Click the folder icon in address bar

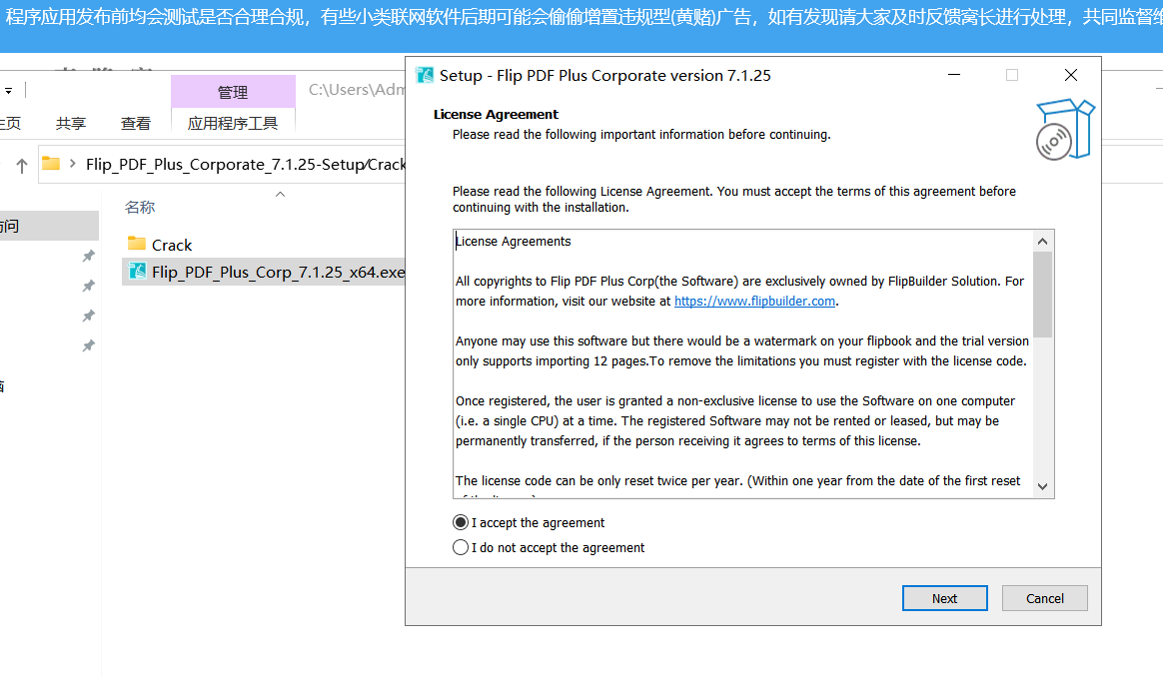tap(50, 163)
